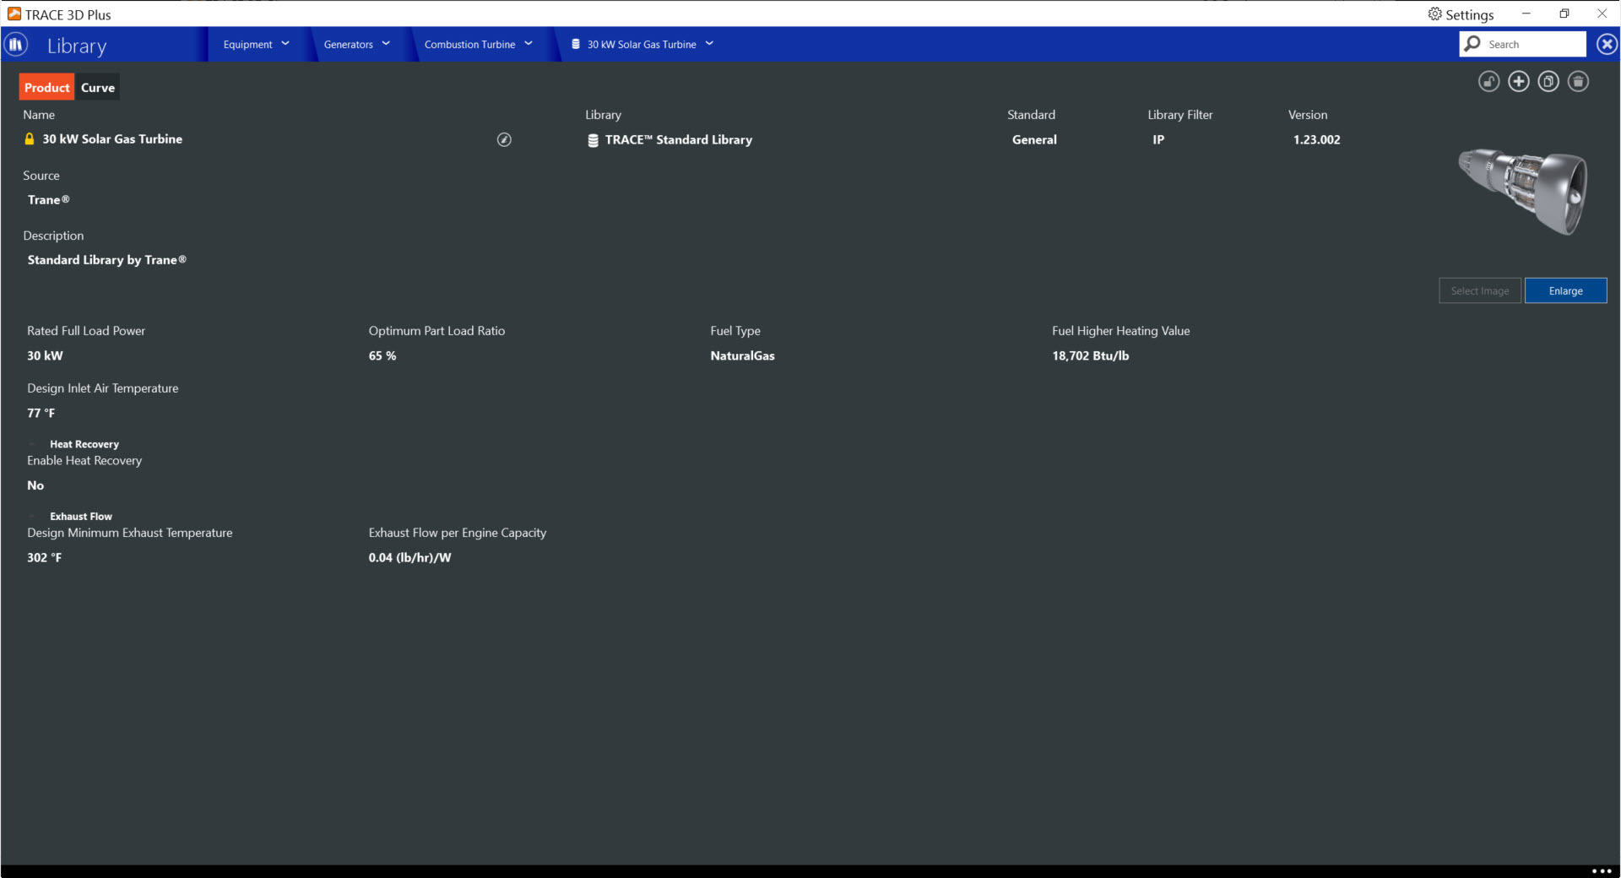
Task: Open the Equipment breadcrumb dropdown
Action: [x=257, y=44]
